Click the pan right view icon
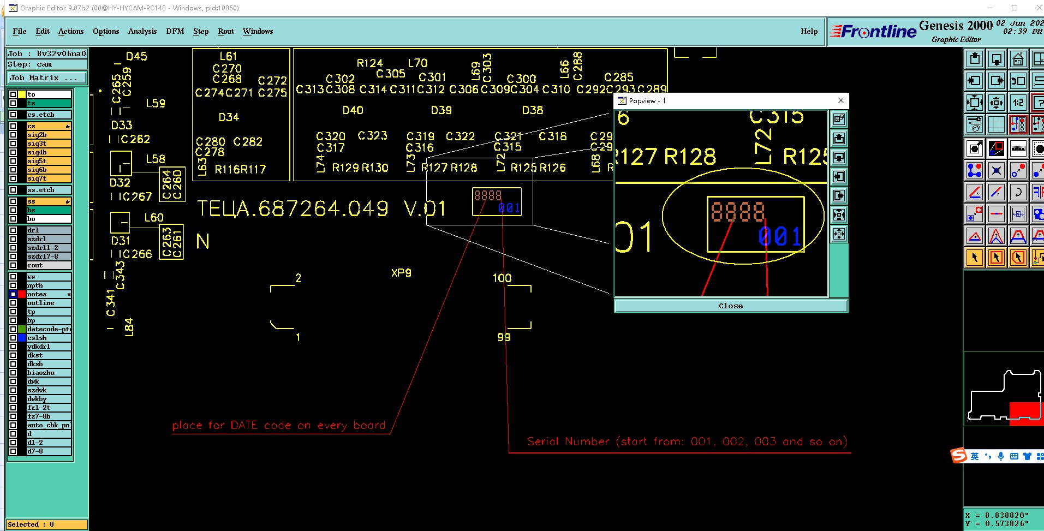 [997, 81]
